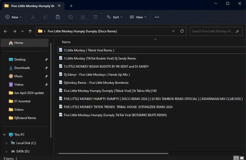Select Dj Edmyr Hands Up Mix file

click(x=97, y=75)
